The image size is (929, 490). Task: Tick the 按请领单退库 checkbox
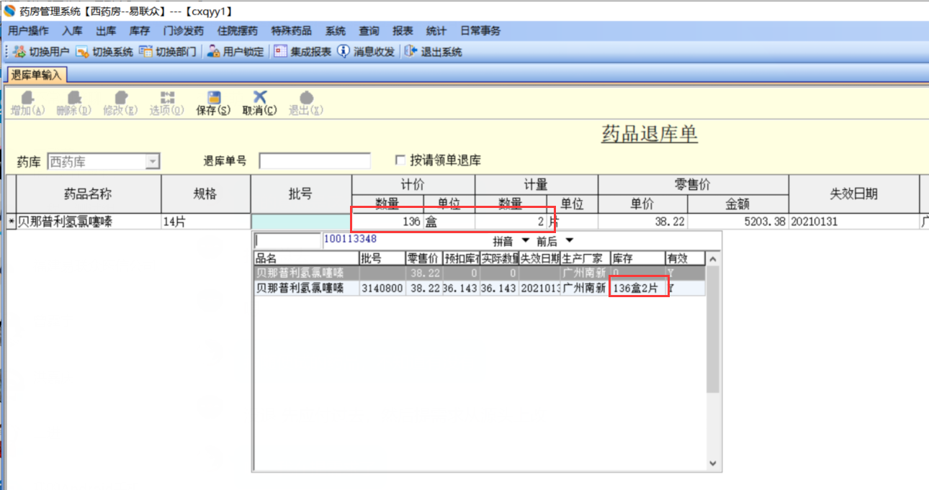(x=400, y=160)
